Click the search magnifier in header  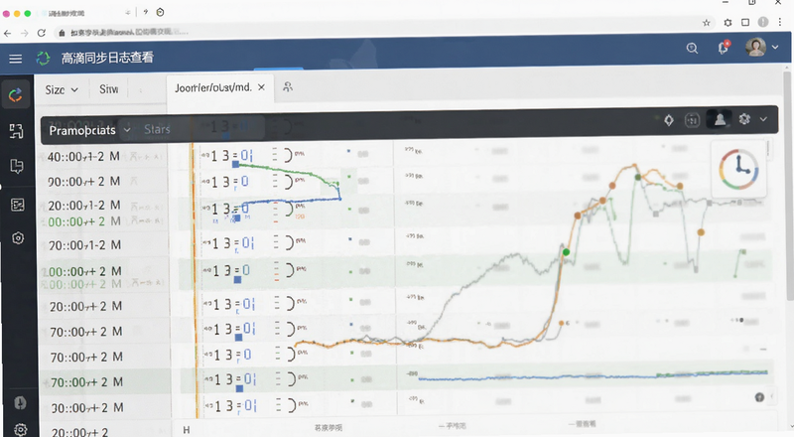click(x=692, y=48)
